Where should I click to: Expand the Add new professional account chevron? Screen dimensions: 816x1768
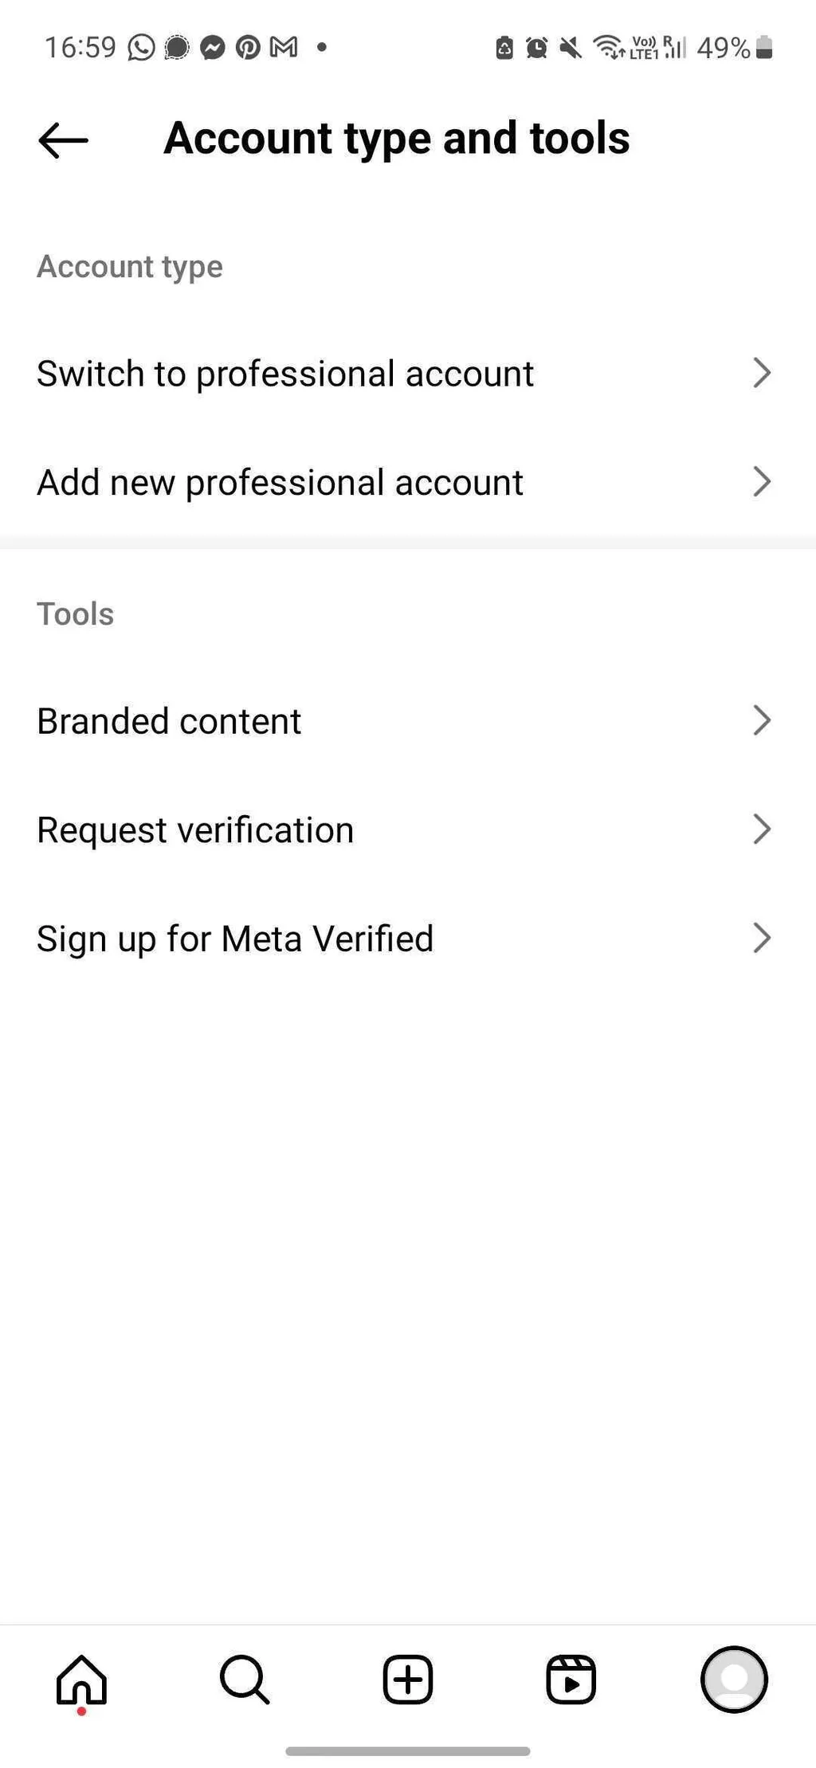pyautogui.click(x=762, y=481)
